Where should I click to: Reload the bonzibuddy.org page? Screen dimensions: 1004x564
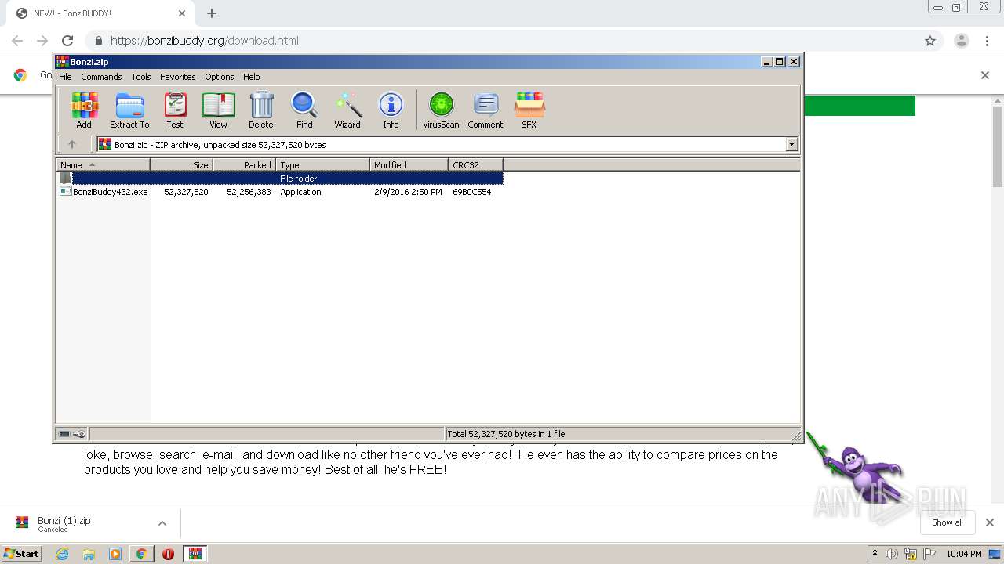(x=67, y=41)
